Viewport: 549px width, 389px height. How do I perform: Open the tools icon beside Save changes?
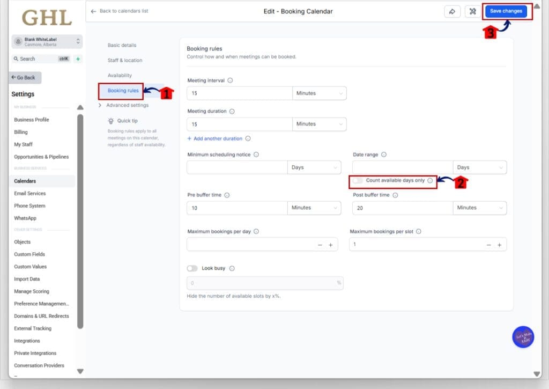pyautogui.click(x=472, y=12)
